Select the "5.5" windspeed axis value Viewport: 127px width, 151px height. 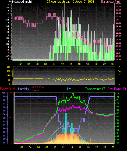click(x=8, y=26)
